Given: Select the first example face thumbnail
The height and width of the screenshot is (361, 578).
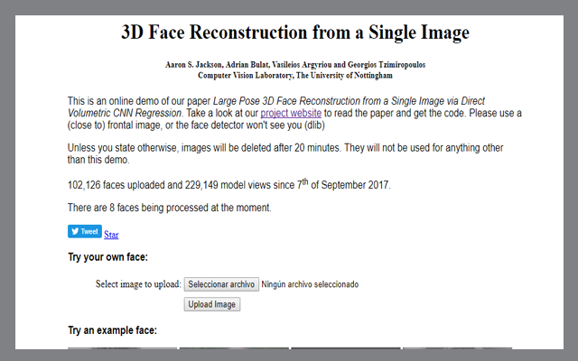Looking at the screenshot, I should [x=122, y=347].
